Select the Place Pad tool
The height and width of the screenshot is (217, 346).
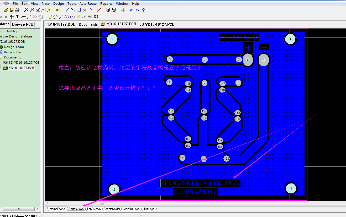pyautogui.click(x=6, y=17)
